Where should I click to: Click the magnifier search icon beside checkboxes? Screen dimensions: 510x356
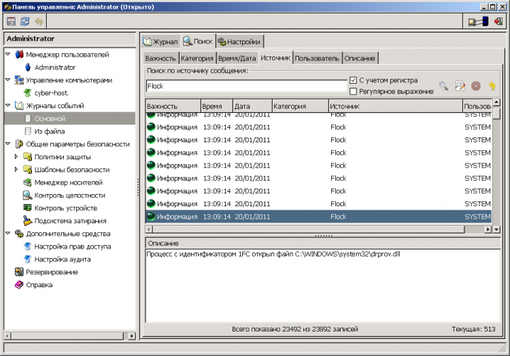443,86
